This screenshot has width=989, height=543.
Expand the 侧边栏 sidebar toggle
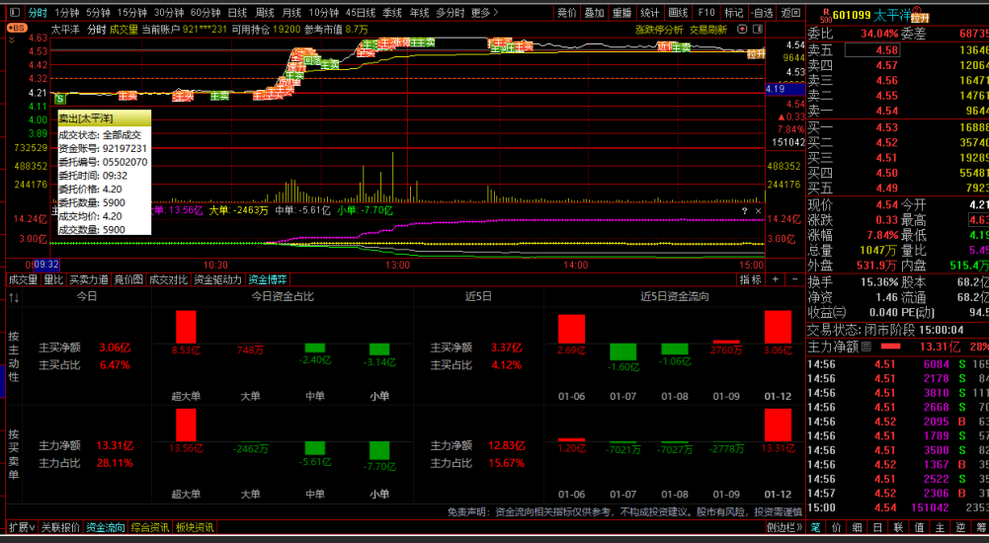tap(784, 527)
